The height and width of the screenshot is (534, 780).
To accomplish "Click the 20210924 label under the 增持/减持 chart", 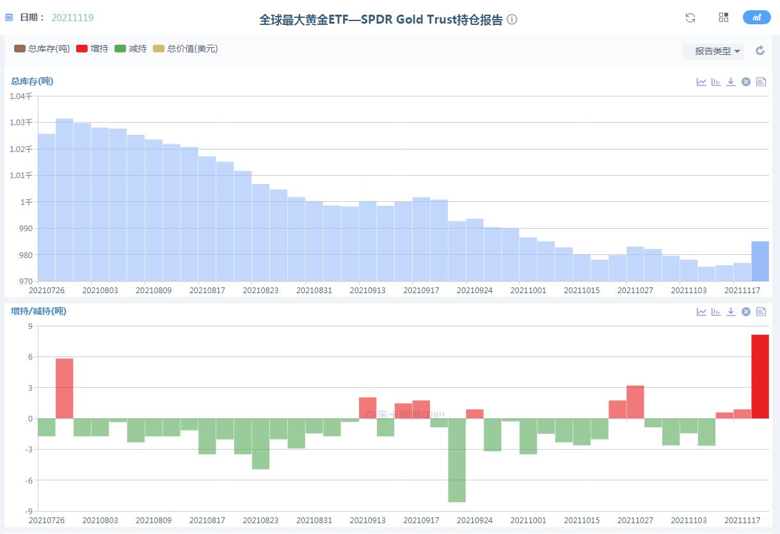I will (x=475, y=521).
